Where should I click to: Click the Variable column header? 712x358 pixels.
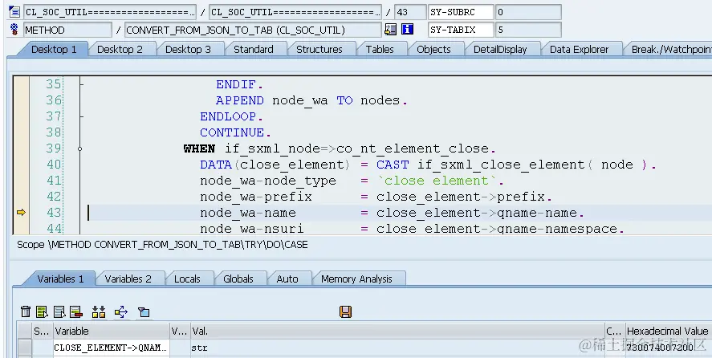click(112, 332)
